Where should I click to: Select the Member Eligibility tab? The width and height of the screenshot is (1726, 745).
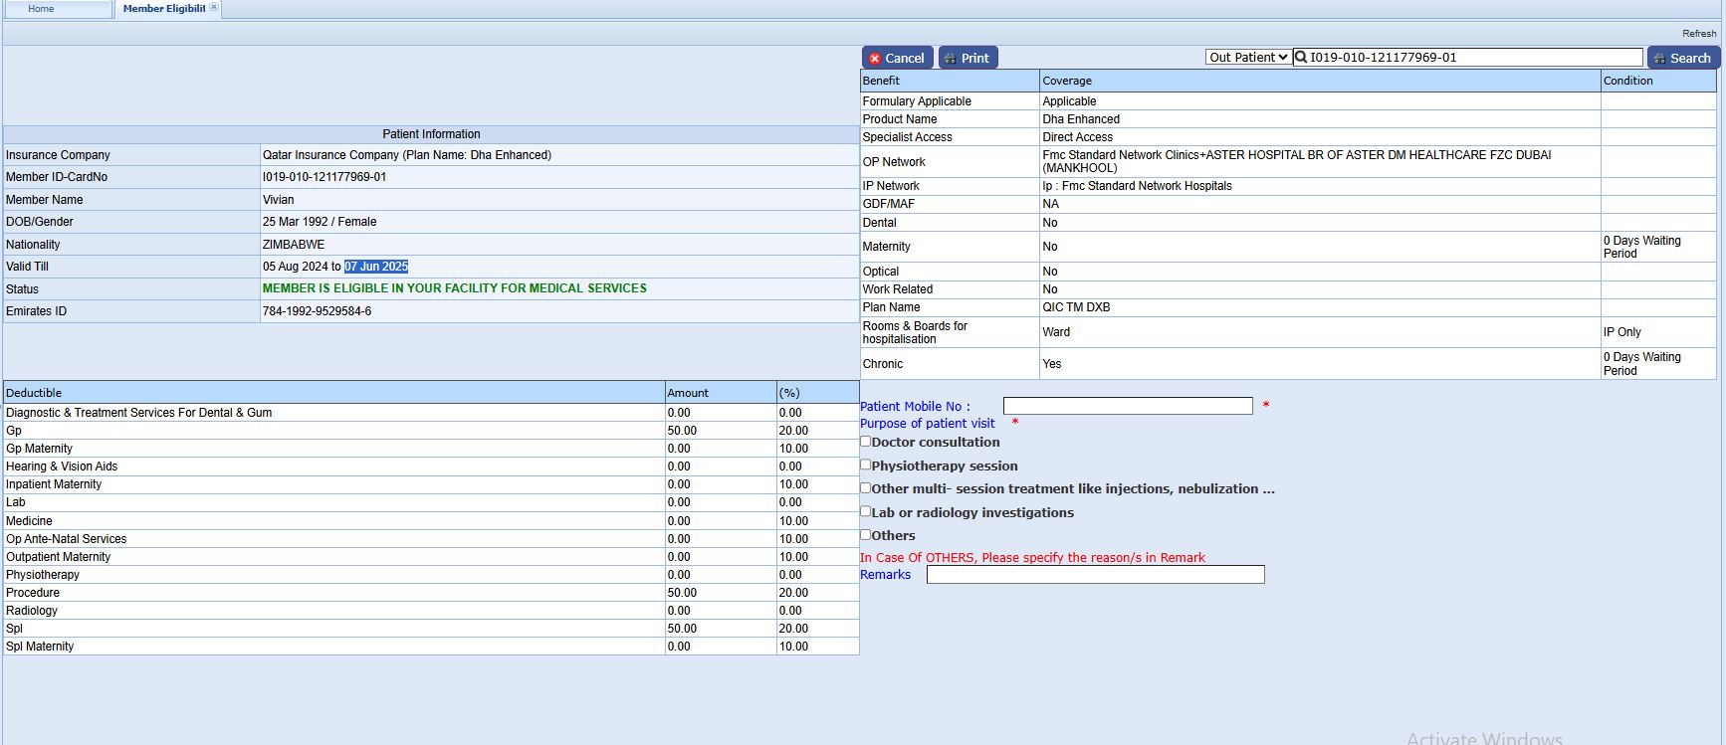(x=163, y=9)
